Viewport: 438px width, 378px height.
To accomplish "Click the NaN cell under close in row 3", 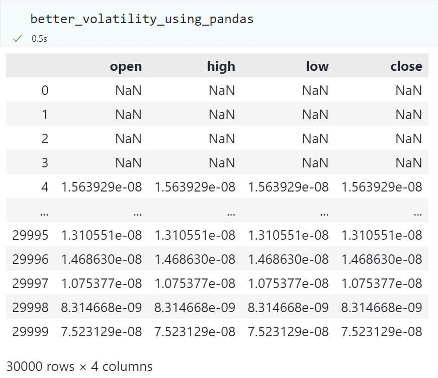I will [x=408, y=163].
